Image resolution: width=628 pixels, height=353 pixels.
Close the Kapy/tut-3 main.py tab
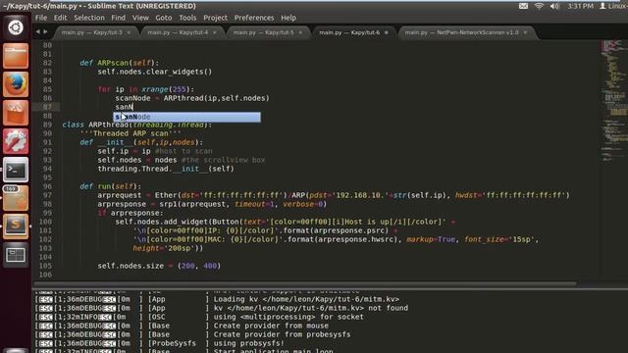coord(129,32)
